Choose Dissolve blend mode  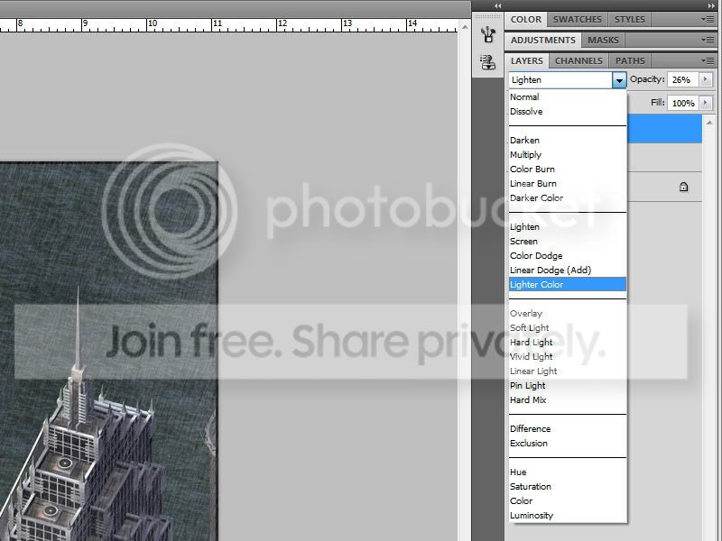[x=568, y=111]
